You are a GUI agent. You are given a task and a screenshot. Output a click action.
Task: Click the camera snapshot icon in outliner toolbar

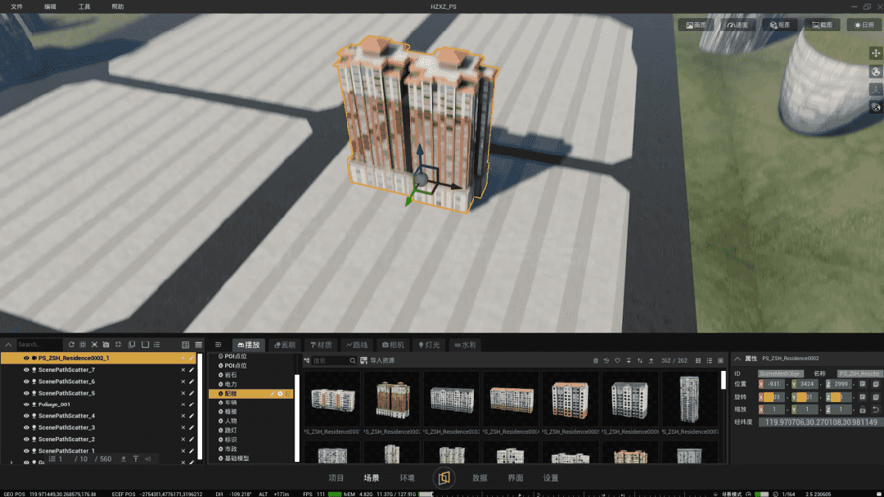106,345
